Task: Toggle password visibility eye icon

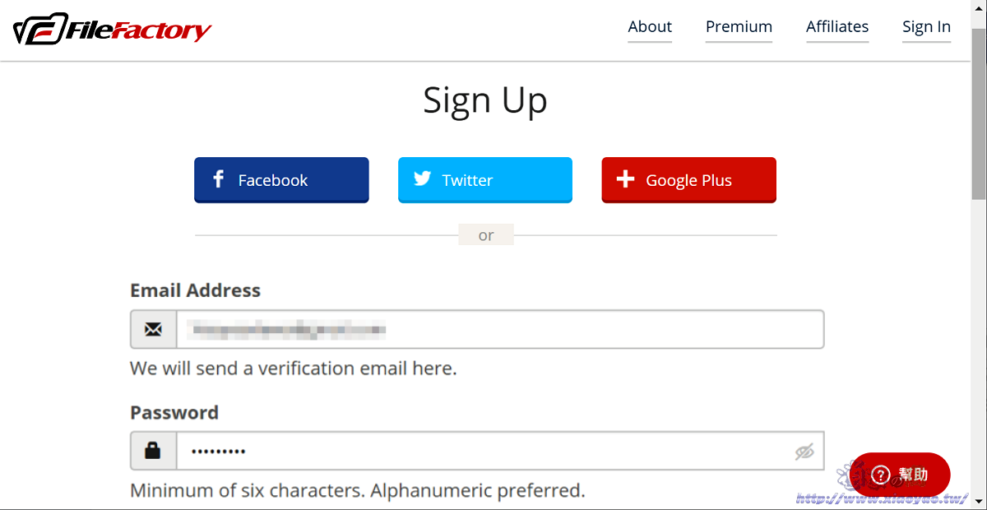Action: 804,452
